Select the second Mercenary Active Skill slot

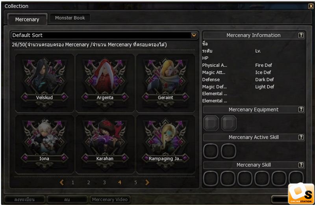[228, 151]
